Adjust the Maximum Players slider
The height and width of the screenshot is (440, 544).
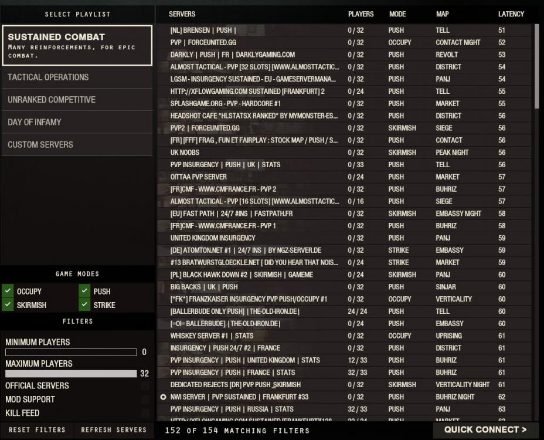(x=71, y=374)
